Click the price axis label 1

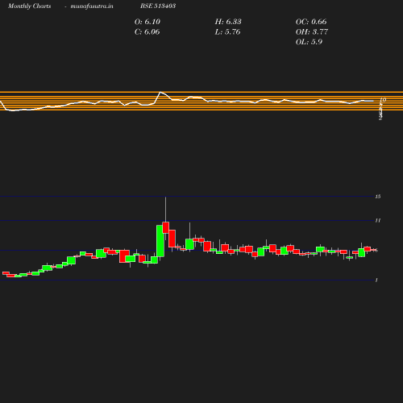[376, 280]
